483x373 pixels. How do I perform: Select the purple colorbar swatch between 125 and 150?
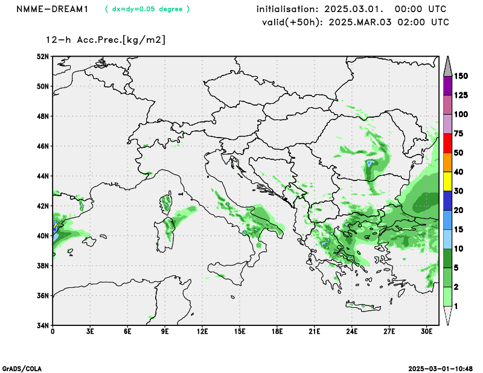click(447, 86)
